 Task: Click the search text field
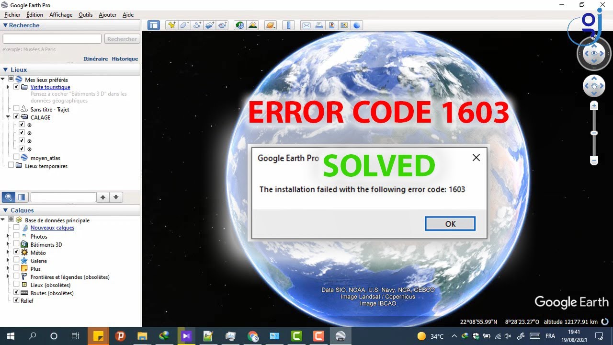(52, 39)
